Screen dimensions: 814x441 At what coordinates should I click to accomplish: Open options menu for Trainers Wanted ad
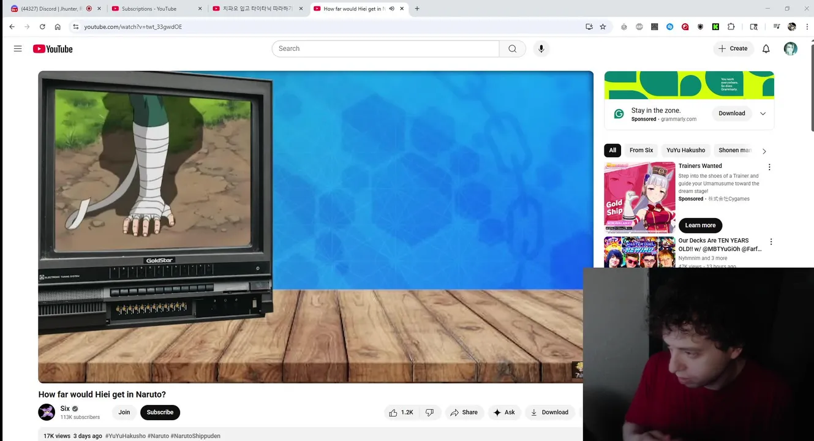(769, 167)
